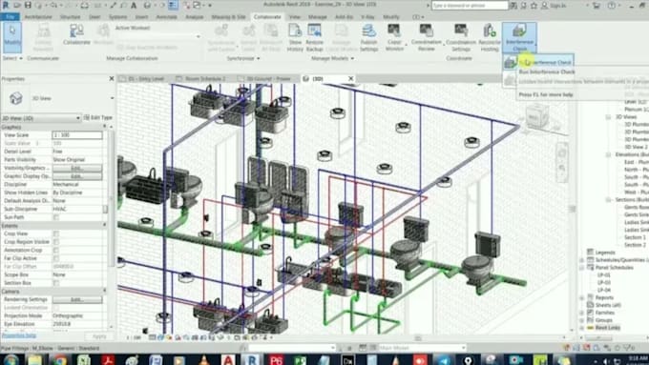The height and width of the screenshot is (365, 649).
Task: Toggle the Section Box checkbox
Action: [56, 283]
